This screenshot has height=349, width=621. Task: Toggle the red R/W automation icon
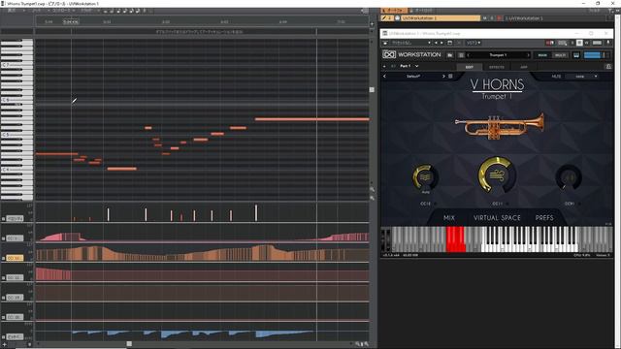point(550,43)
